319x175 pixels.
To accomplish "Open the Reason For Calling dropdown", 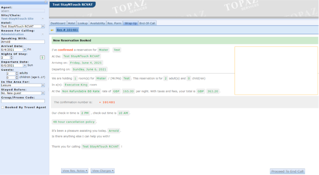I will pos(43,34).
